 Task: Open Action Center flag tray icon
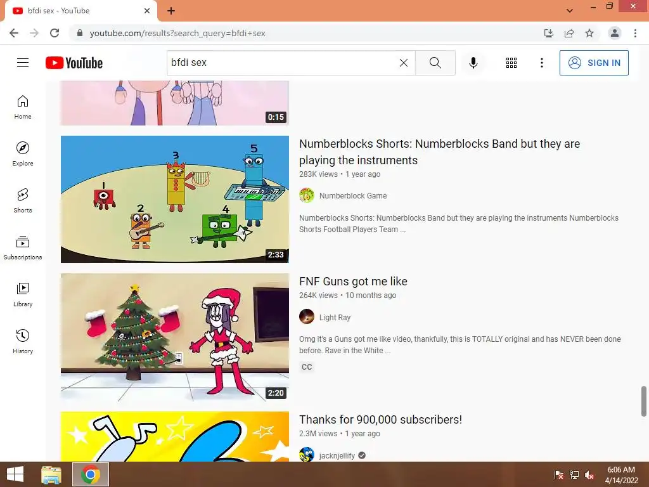559,475
